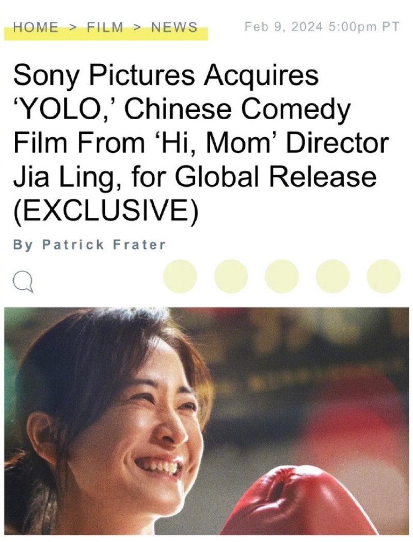The width and height of the screenshot is (413, 542).
Task: Click the "By" byline label
Action: pyautogui.click(x=23, y=244)
